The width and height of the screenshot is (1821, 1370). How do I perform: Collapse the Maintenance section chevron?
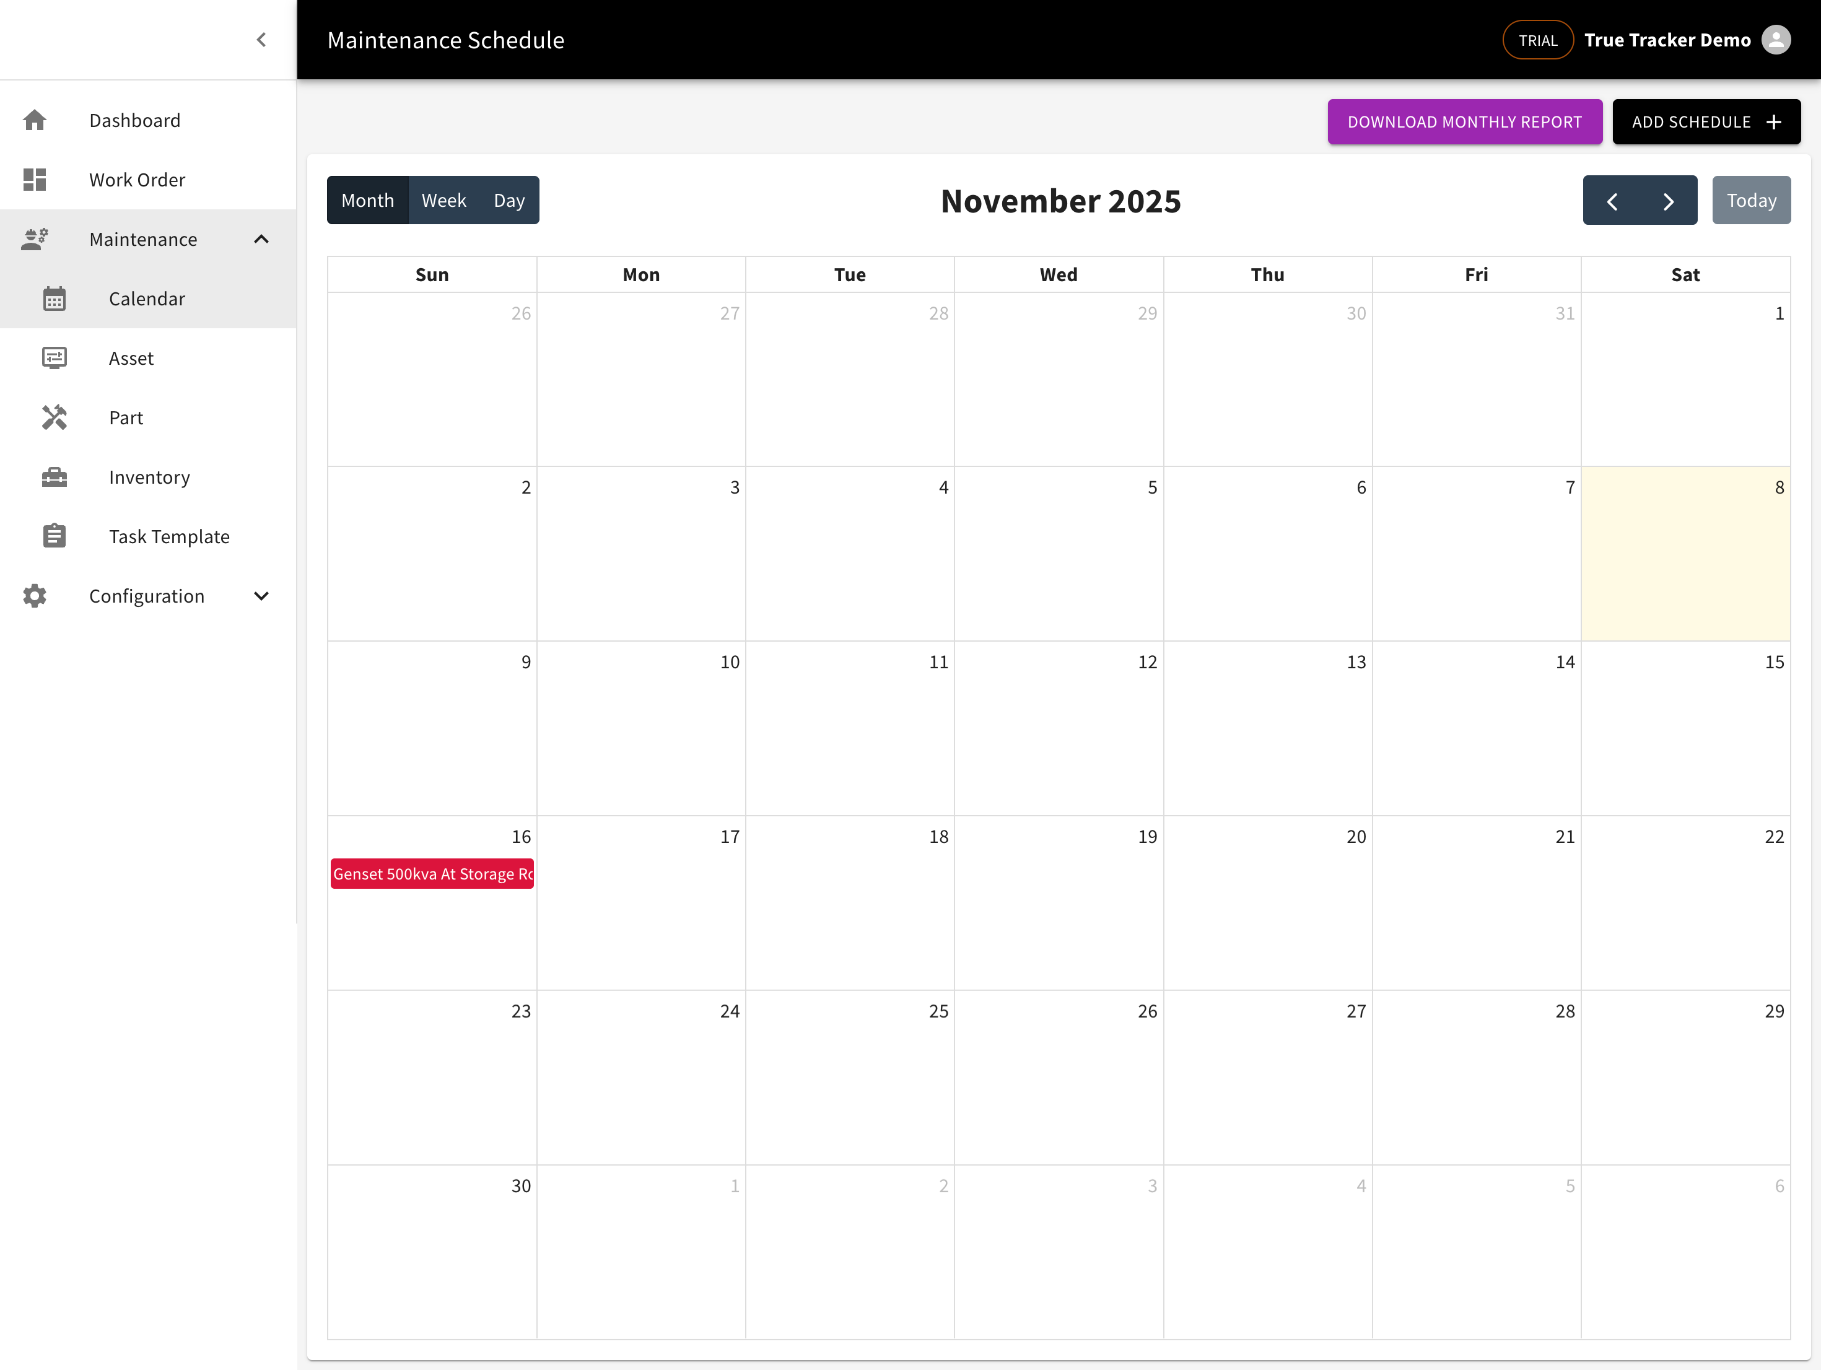tap(261, 239)
